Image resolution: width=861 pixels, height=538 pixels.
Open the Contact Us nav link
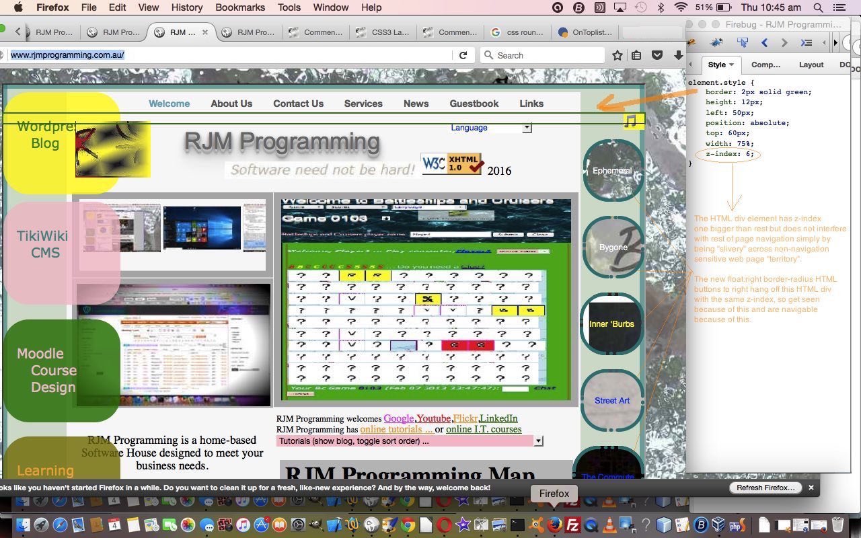coord(298,104)
